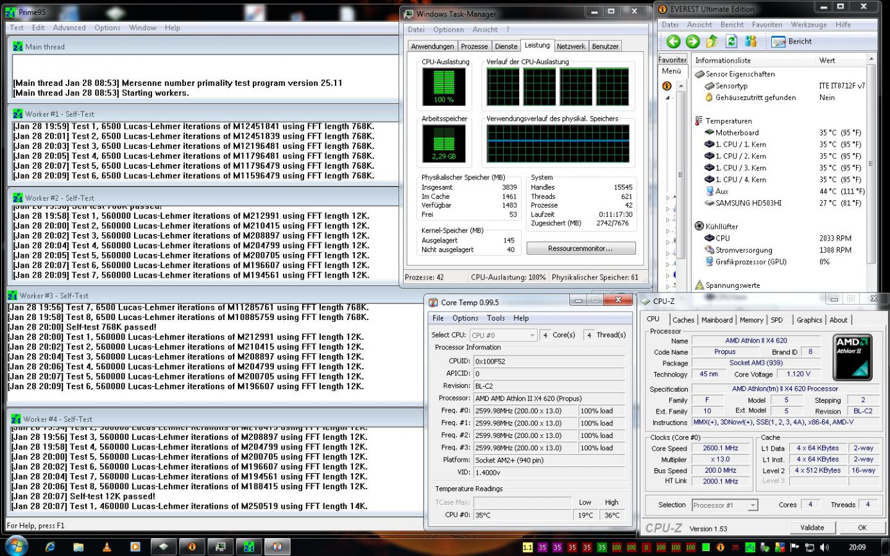The height and width of the screenshot is (556, 890).
Task: Switch to the Netzwerk tab in Task Manager
Action: [x=571, y=46]
